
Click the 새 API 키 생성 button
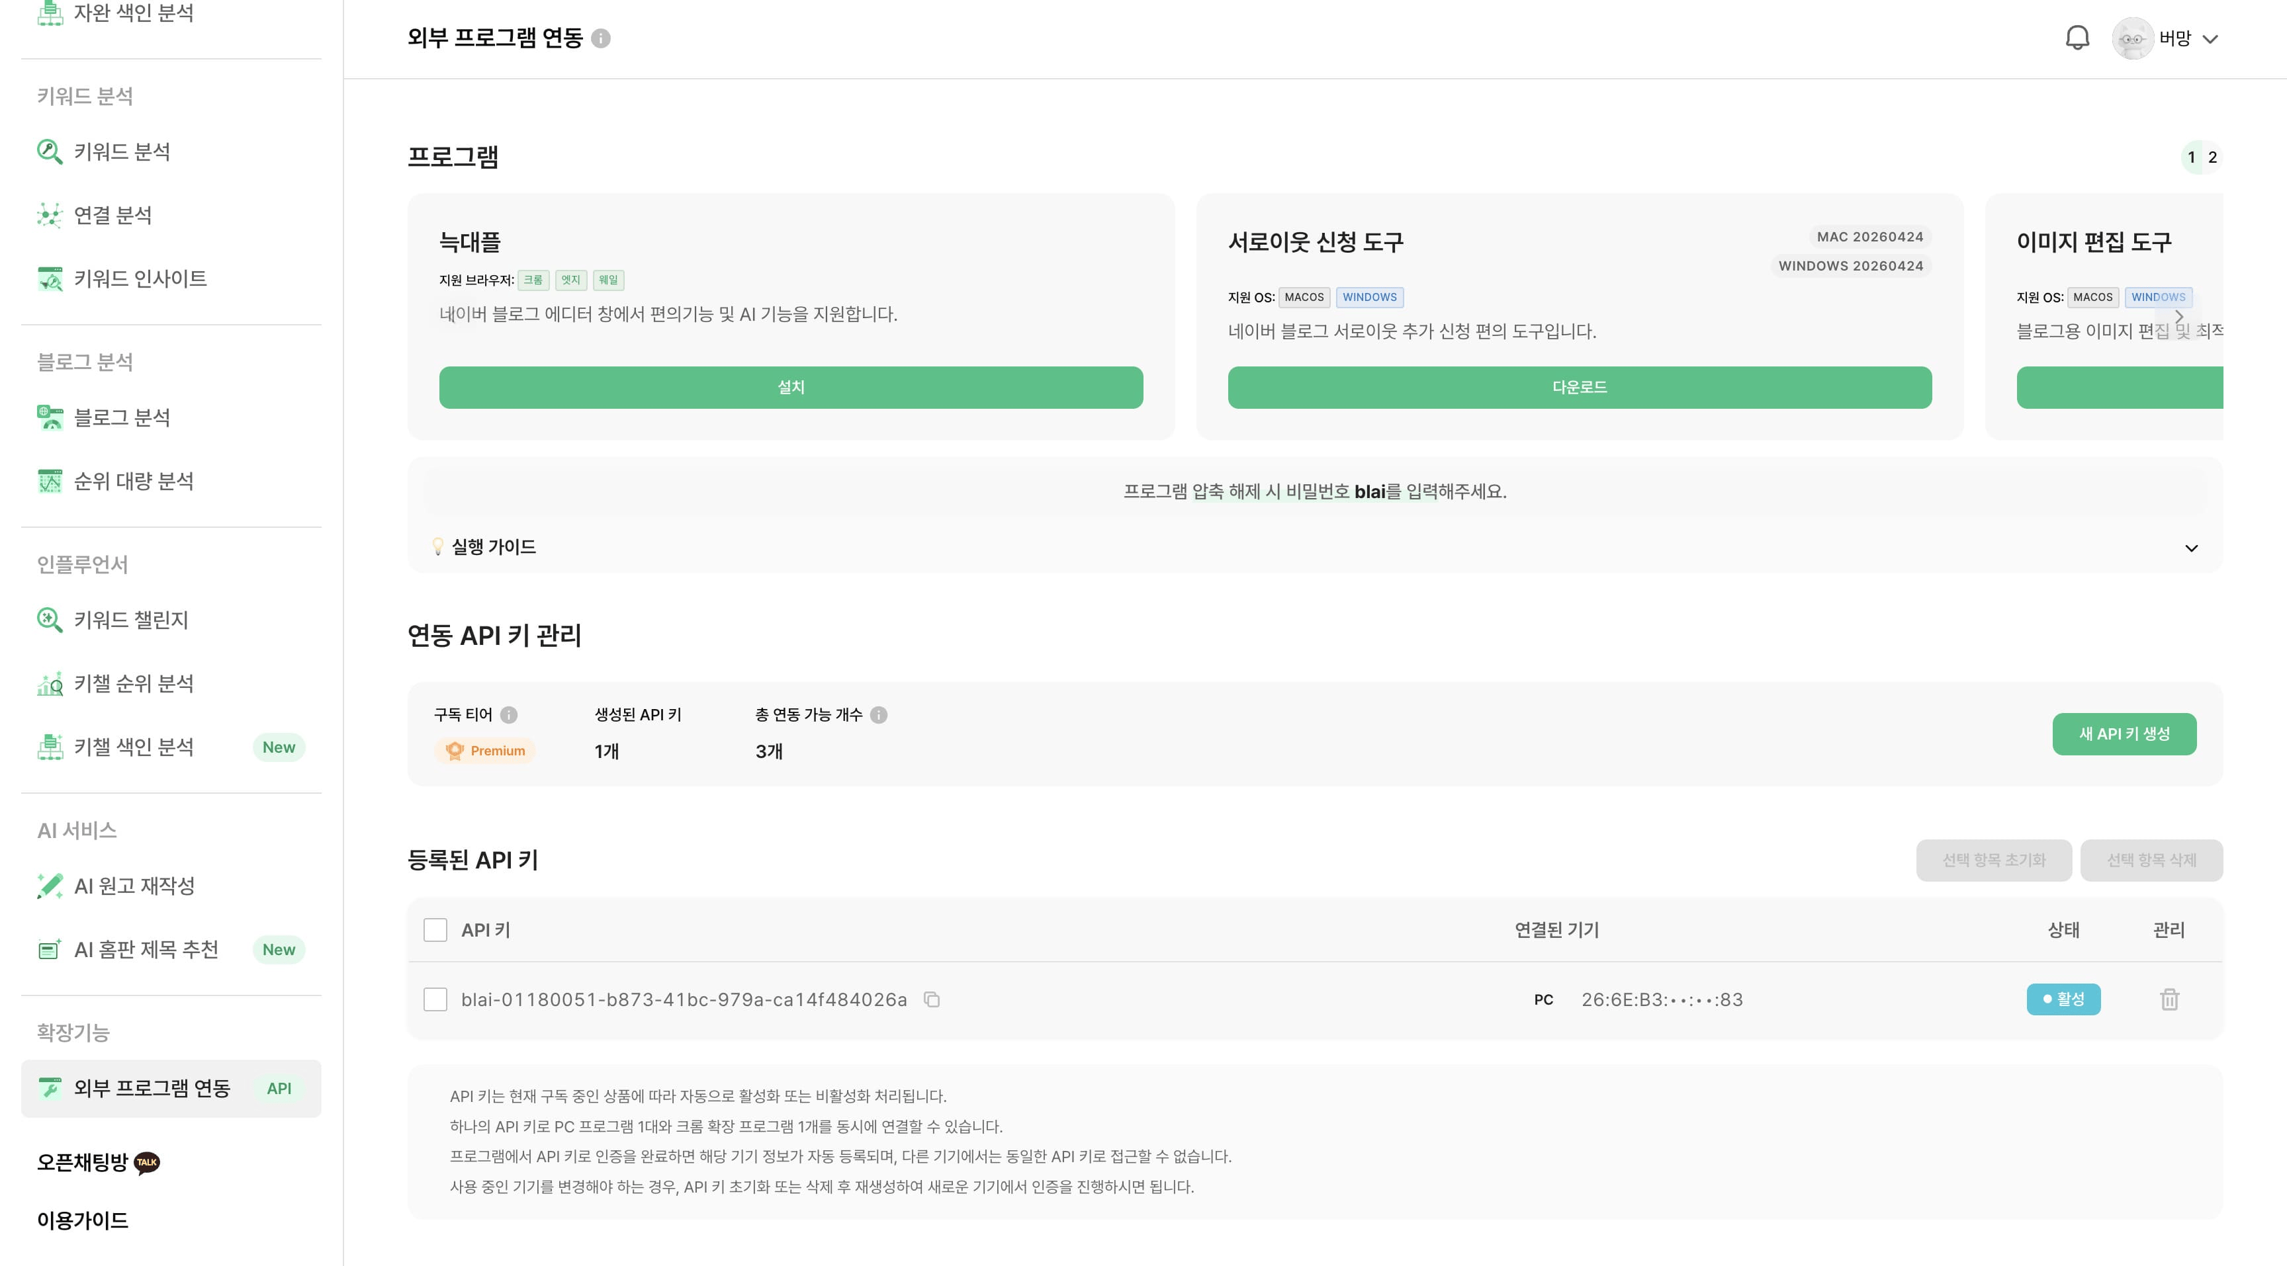pos(2124,734)
